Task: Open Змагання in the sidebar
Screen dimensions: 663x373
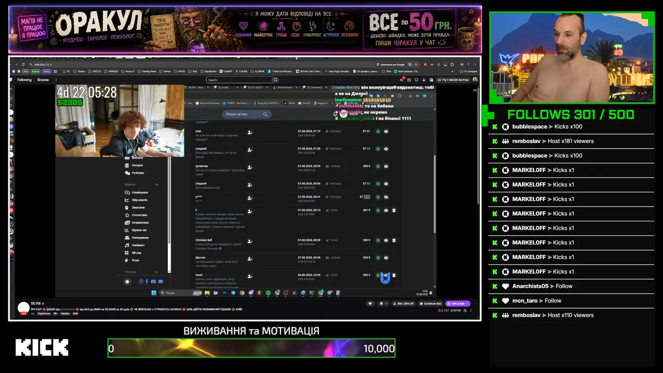Action: [x=135, y=207]
